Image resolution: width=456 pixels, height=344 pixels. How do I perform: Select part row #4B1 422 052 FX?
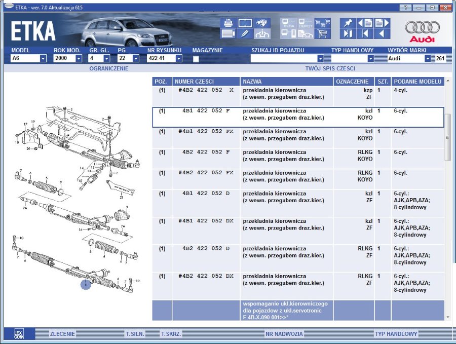[298, 137]
